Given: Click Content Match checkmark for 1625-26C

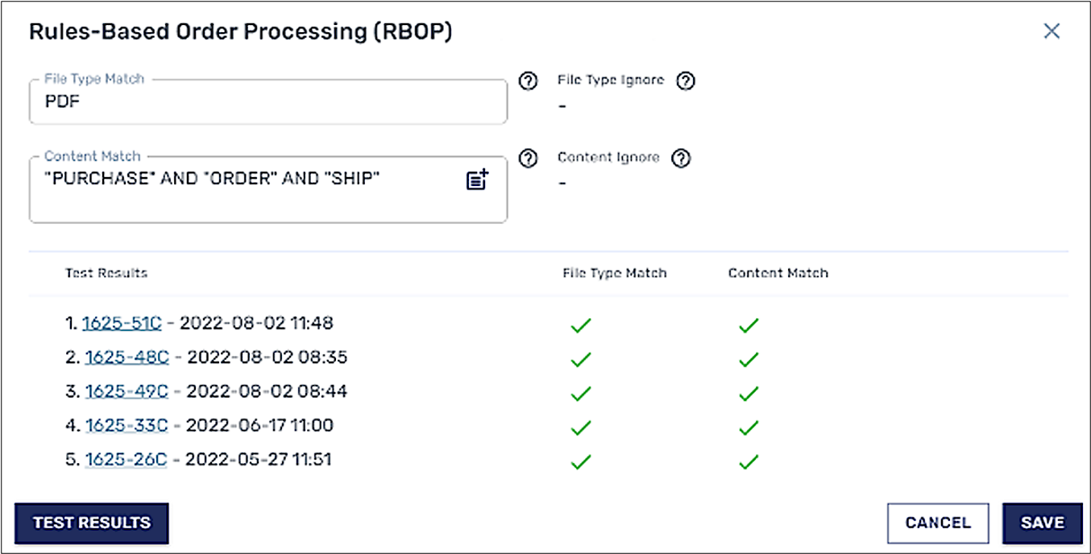Looking at the screenshot, I should coord(749,461).
